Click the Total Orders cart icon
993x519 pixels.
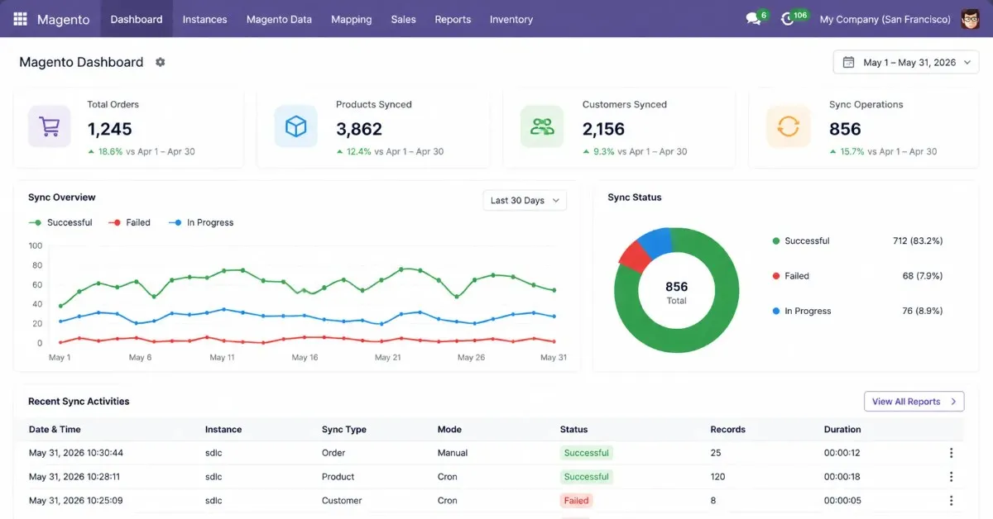pyautogui.click(x=50, y=126)
